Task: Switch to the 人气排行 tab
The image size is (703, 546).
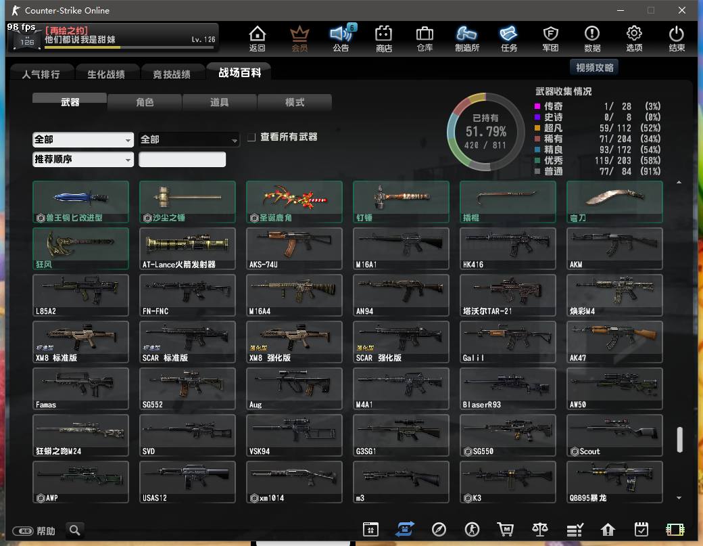Action: (41, 74)
